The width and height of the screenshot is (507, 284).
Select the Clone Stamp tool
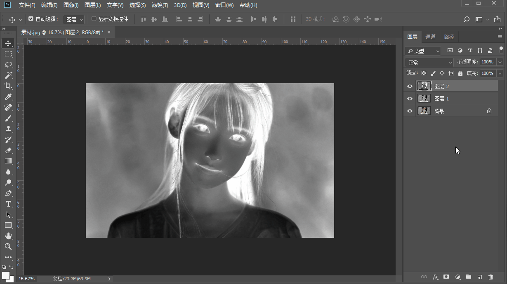(8, 129)
